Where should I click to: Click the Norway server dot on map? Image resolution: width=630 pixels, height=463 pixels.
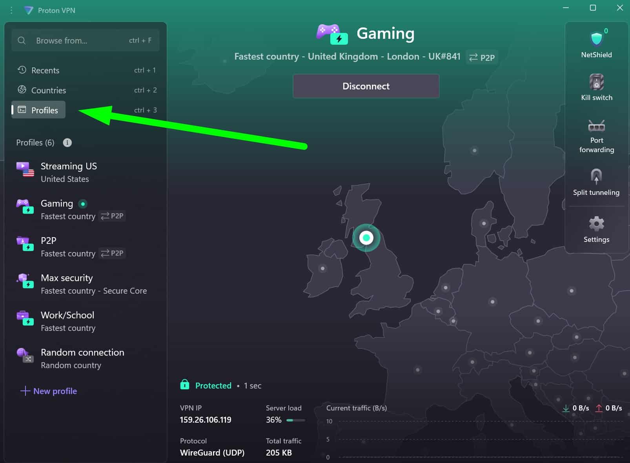474,151
